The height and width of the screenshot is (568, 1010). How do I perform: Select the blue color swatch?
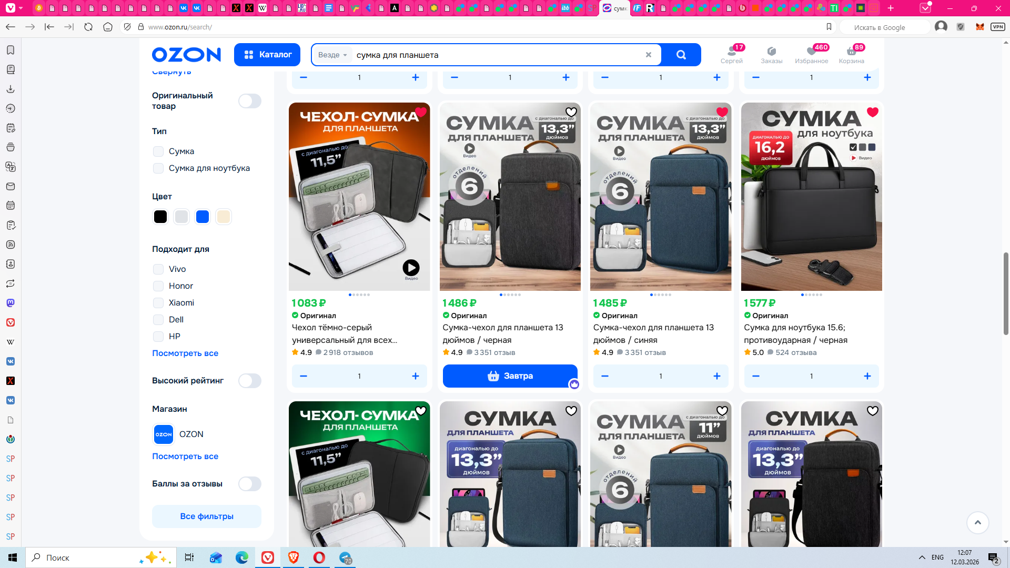[x=203, y=217]
